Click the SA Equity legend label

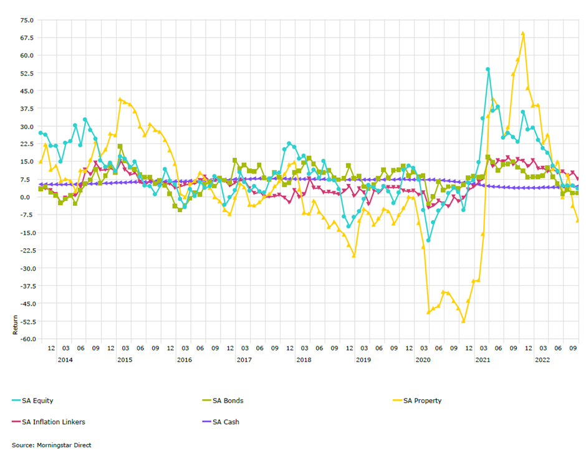coord(37,400)
